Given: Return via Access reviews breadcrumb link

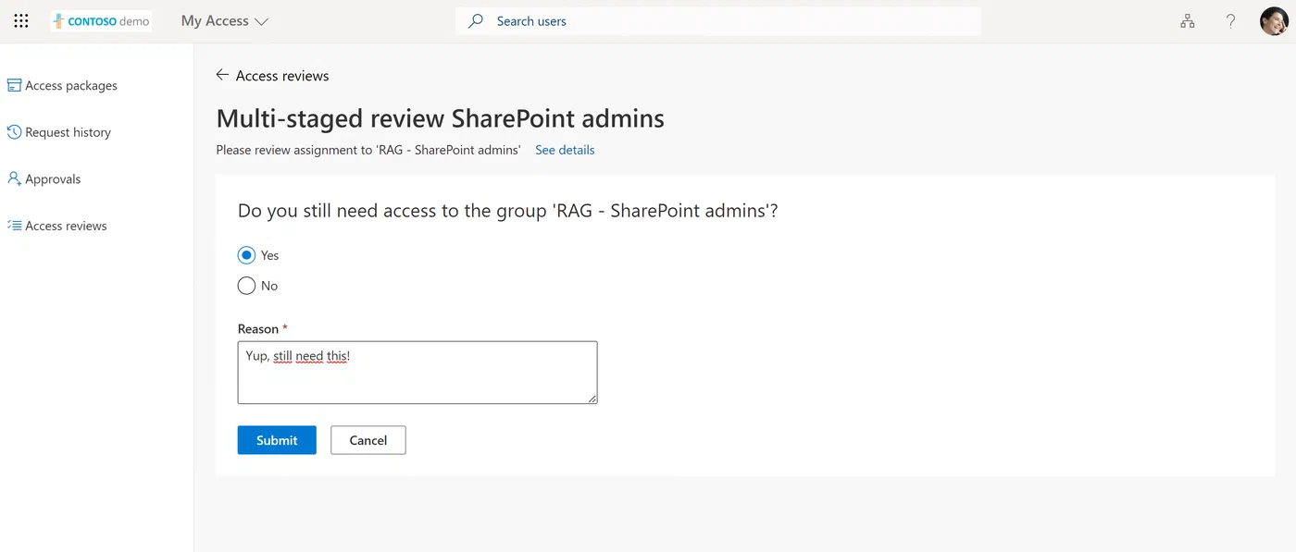Looking at the screenshot, I should click(x=282, y=76).
